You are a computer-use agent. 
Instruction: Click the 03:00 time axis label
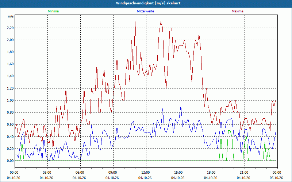(48, 173)
